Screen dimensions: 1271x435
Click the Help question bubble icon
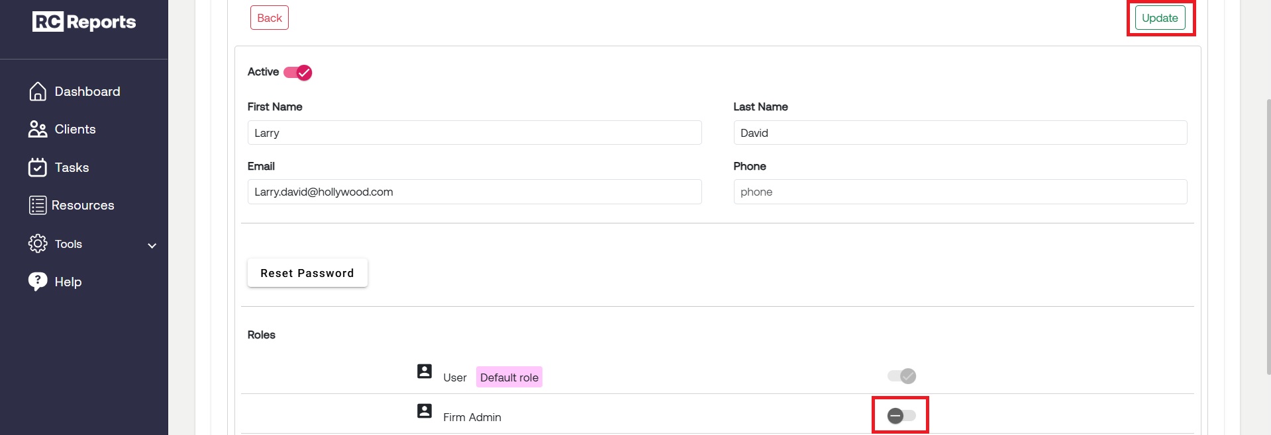point(38,282)
